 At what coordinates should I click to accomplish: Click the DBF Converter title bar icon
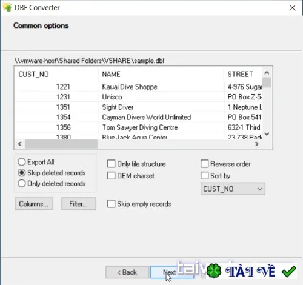[x=7, y=7]
